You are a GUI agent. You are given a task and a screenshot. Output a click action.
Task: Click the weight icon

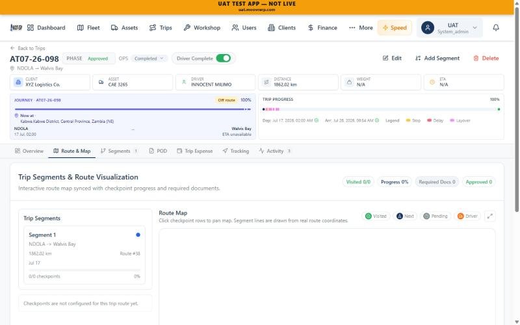[x=349, y=82]
